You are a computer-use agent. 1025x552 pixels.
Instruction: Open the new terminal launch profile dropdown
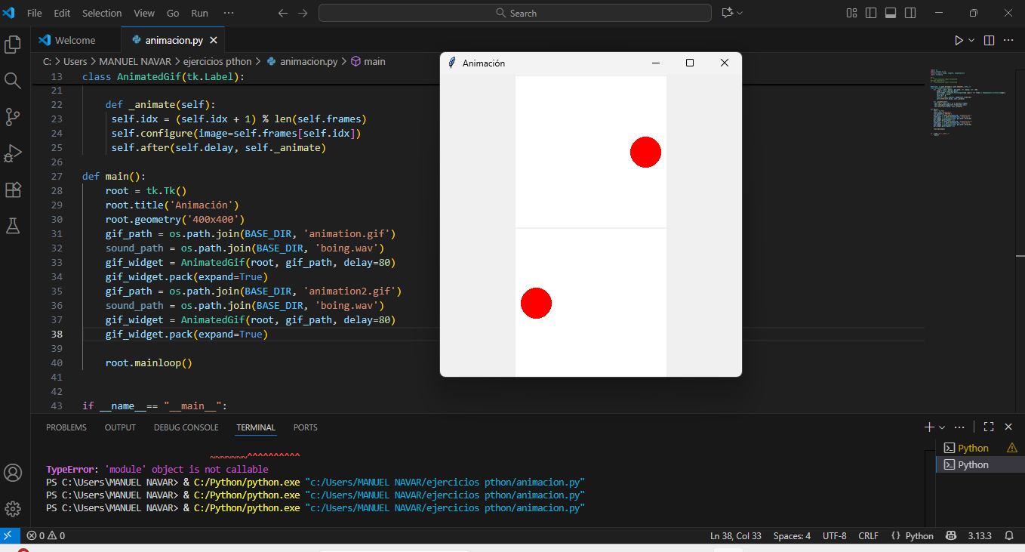click(x=942, y=427)
